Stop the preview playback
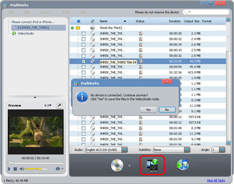The width and height of the screenshot is (234, 184). [x=15, y=169]
